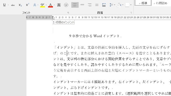
Task: Toggle subscript formatting
Action: pyautogui.click(x=20, y=5)
